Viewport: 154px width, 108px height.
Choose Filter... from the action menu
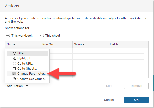pyautogui.click(x=22, y=53)
